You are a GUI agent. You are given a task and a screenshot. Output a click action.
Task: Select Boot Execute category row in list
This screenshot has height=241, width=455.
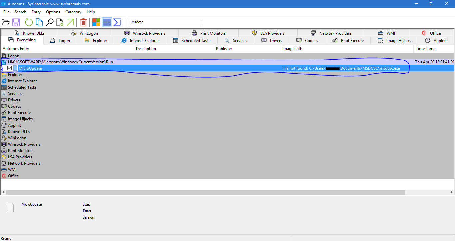(x=227, y=113)
